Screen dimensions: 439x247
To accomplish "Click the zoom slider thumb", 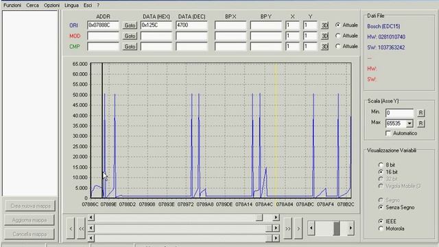I will [x=337, y=228].
